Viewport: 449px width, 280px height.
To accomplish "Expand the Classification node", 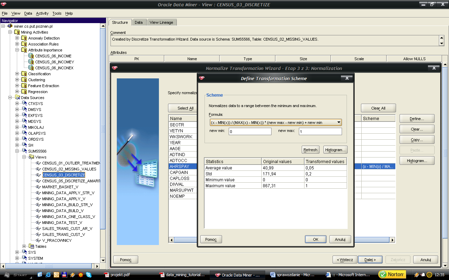I will 17,74.
